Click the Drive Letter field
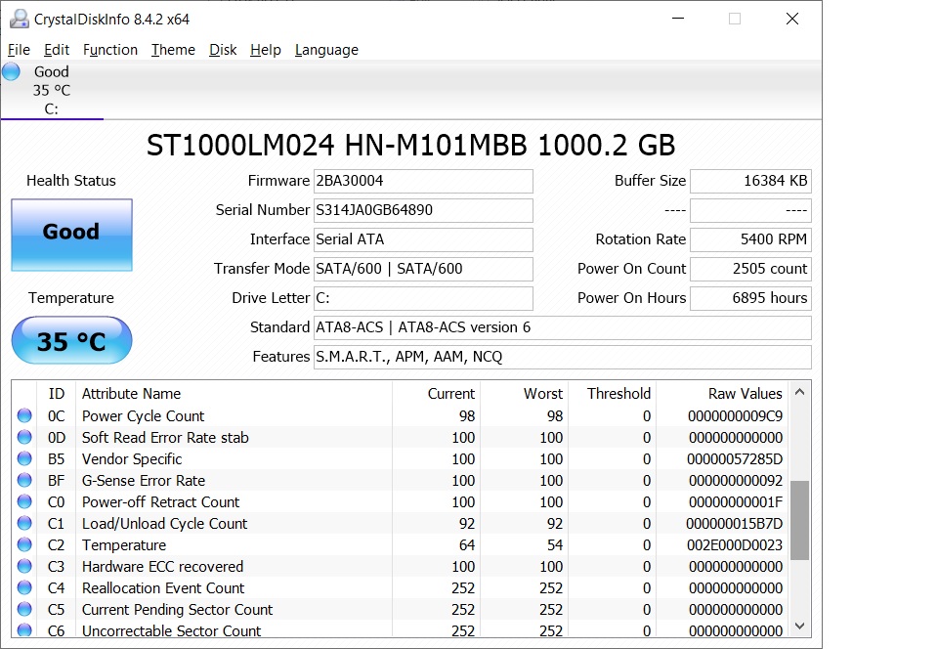The image size is (938, 649). point(423,298)
